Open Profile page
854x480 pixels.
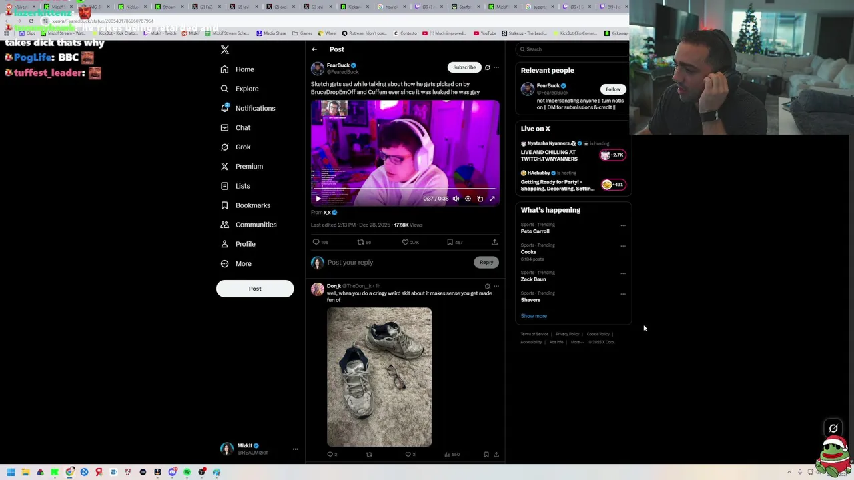point(238,244)
